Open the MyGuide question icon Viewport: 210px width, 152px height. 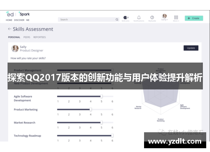pos(152,18)
